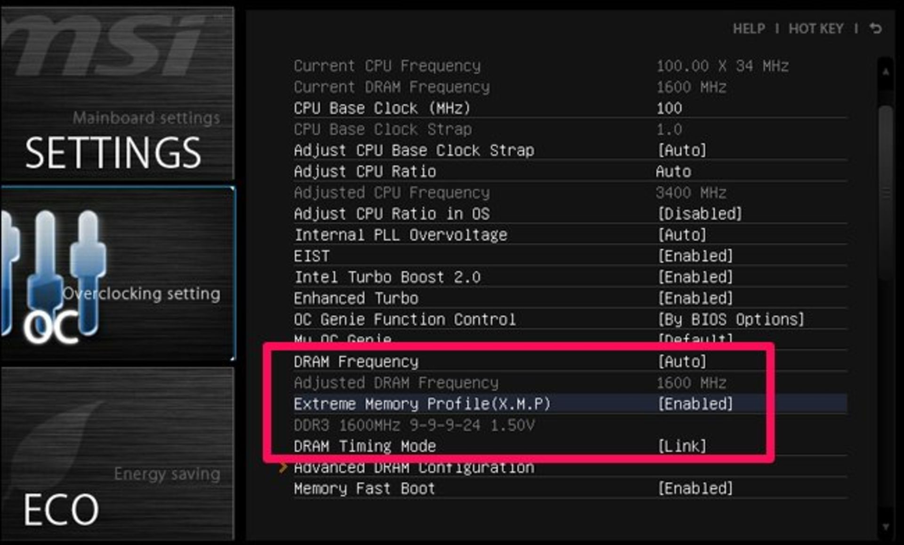
Task: Click the scrollbar down arrow
Action: 886,527
